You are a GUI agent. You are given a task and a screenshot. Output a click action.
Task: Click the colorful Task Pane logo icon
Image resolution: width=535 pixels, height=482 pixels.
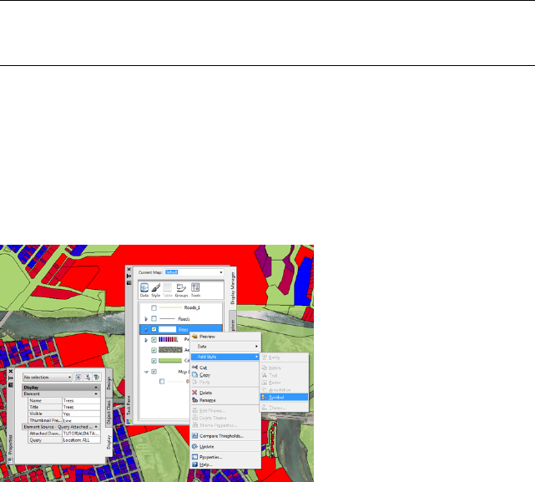point(129,422)
